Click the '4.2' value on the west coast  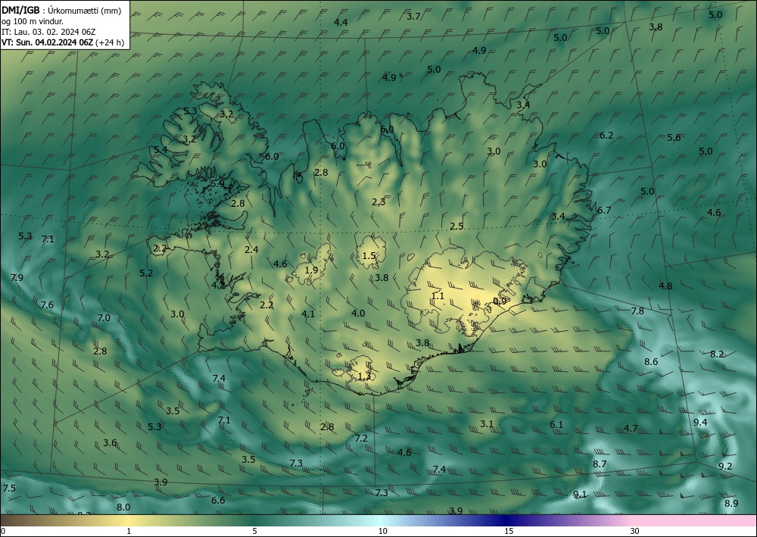(x=218, y=286)
